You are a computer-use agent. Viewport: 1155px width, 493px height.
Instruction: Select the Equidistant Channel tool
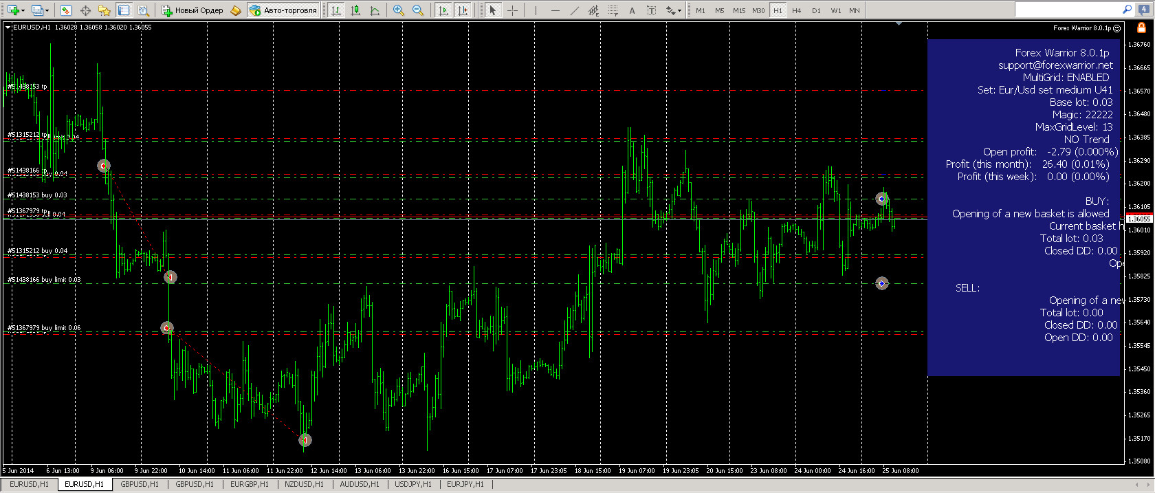tap(594, 10)
